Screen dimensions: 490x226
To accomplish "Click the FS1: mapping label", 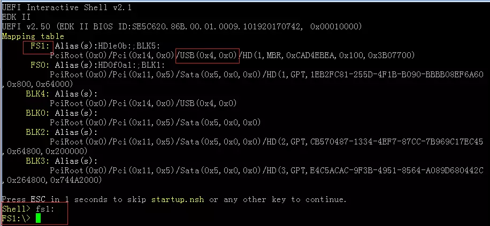I will (x=37, y=46).
